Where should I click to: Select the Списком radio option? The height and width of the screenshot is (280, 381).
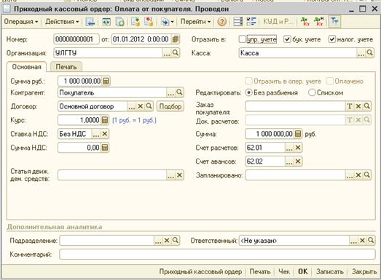tap(312, 92)
